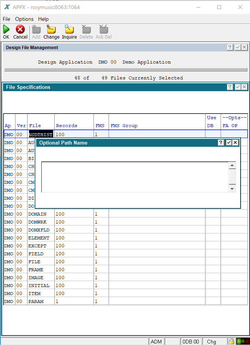
Task: Click the 0DB 00 status bar entry
Action: (x=190, y=342)
